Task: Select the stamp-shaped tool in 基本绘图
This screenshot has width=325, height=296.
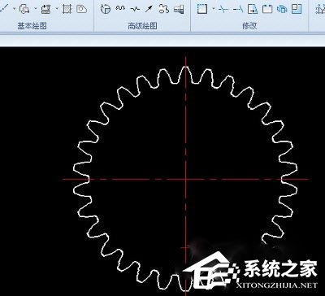Action: coord(45,9)
